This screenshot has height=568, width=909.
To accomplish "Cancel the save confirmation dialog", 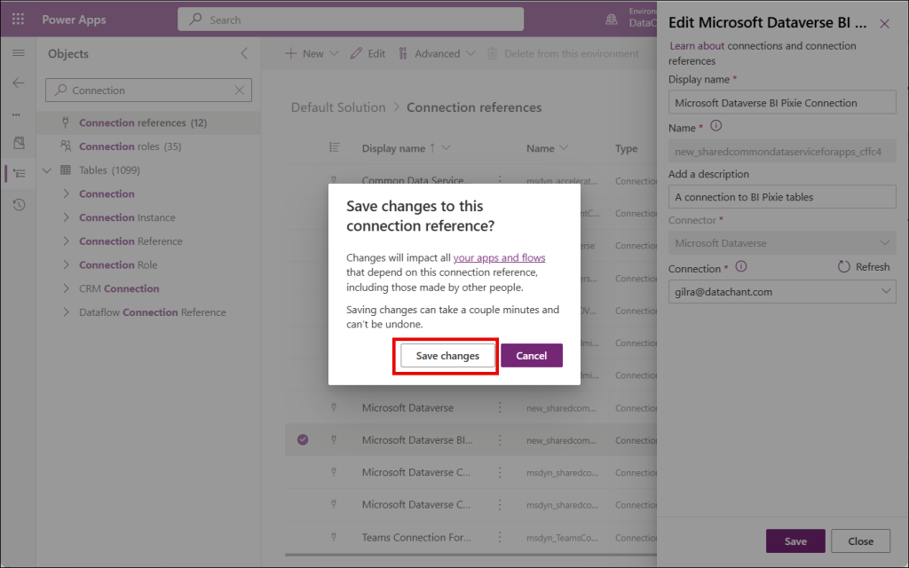I will 531,356.
